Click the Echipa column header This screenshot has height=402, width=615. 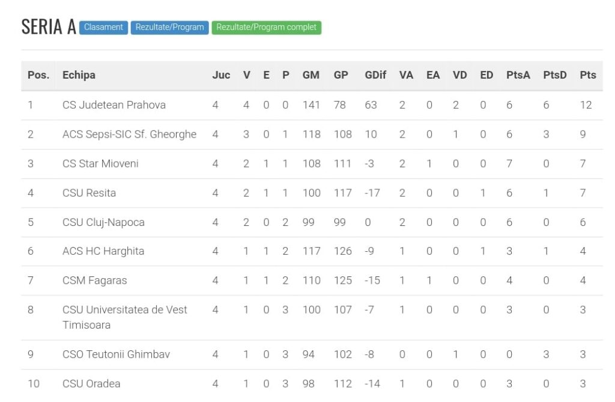tap(79, 75)
